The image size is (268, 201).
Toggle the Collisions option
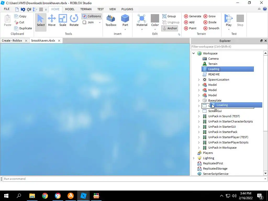pyautogui.click(x=92, y=16)
